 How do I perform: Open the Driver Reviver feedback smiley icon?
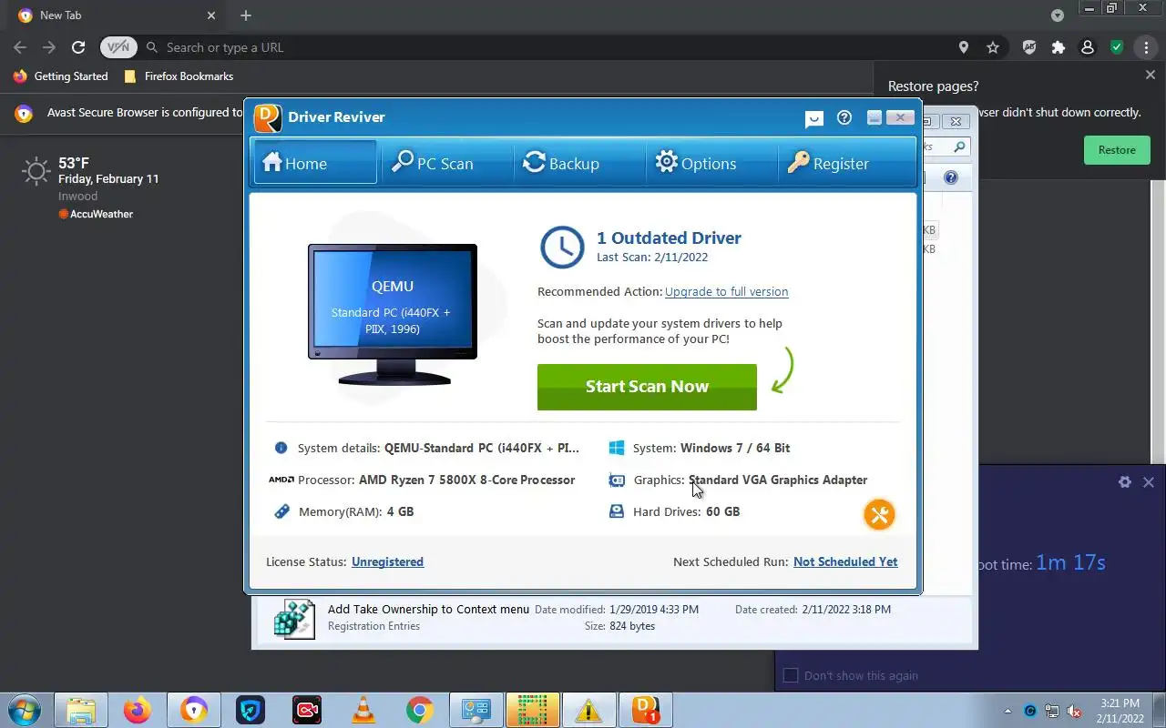coord(814,118)
